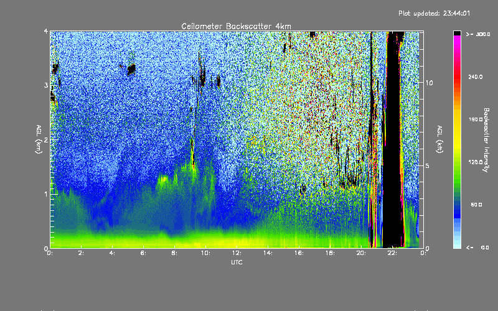498x311 pixels.
Task: Click the black cloud patch near 5 UTC at 3.3 km
Action: click(x=131, y=69)
